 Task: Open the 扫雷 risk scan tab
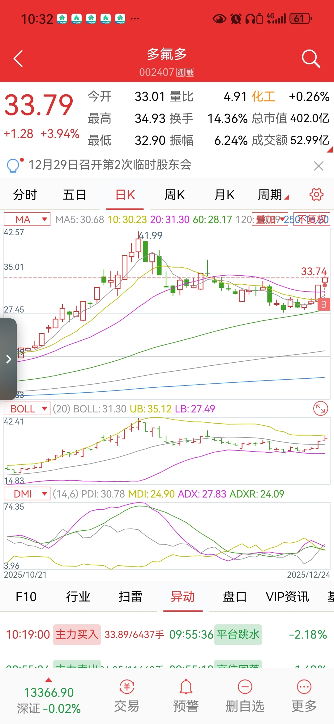click(130, 597)
